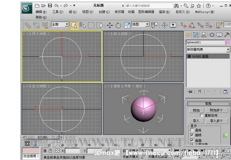The height and width of the screenshot is (160, 231).
Task: Switch to the Display command panel tab
Action: click(219, 35)
